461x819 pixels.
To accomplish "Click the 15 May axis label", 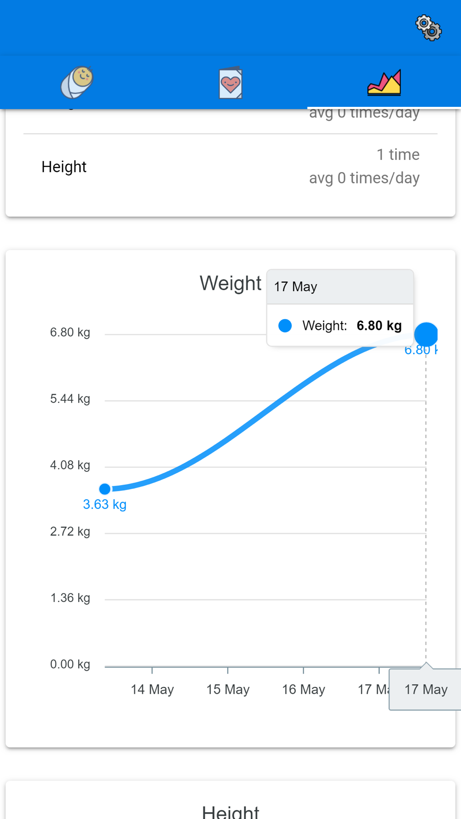I will [x=228, y=689].
